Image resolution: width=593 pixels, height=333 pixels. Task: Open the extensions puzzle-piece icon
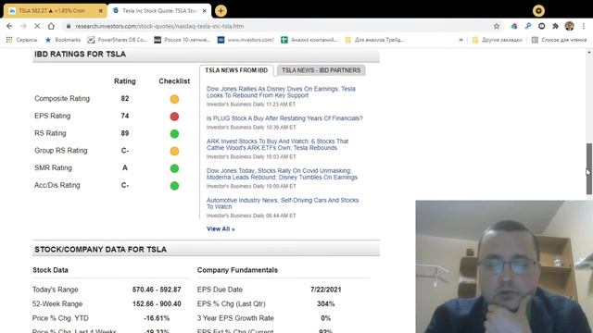(x=555, y=26)
